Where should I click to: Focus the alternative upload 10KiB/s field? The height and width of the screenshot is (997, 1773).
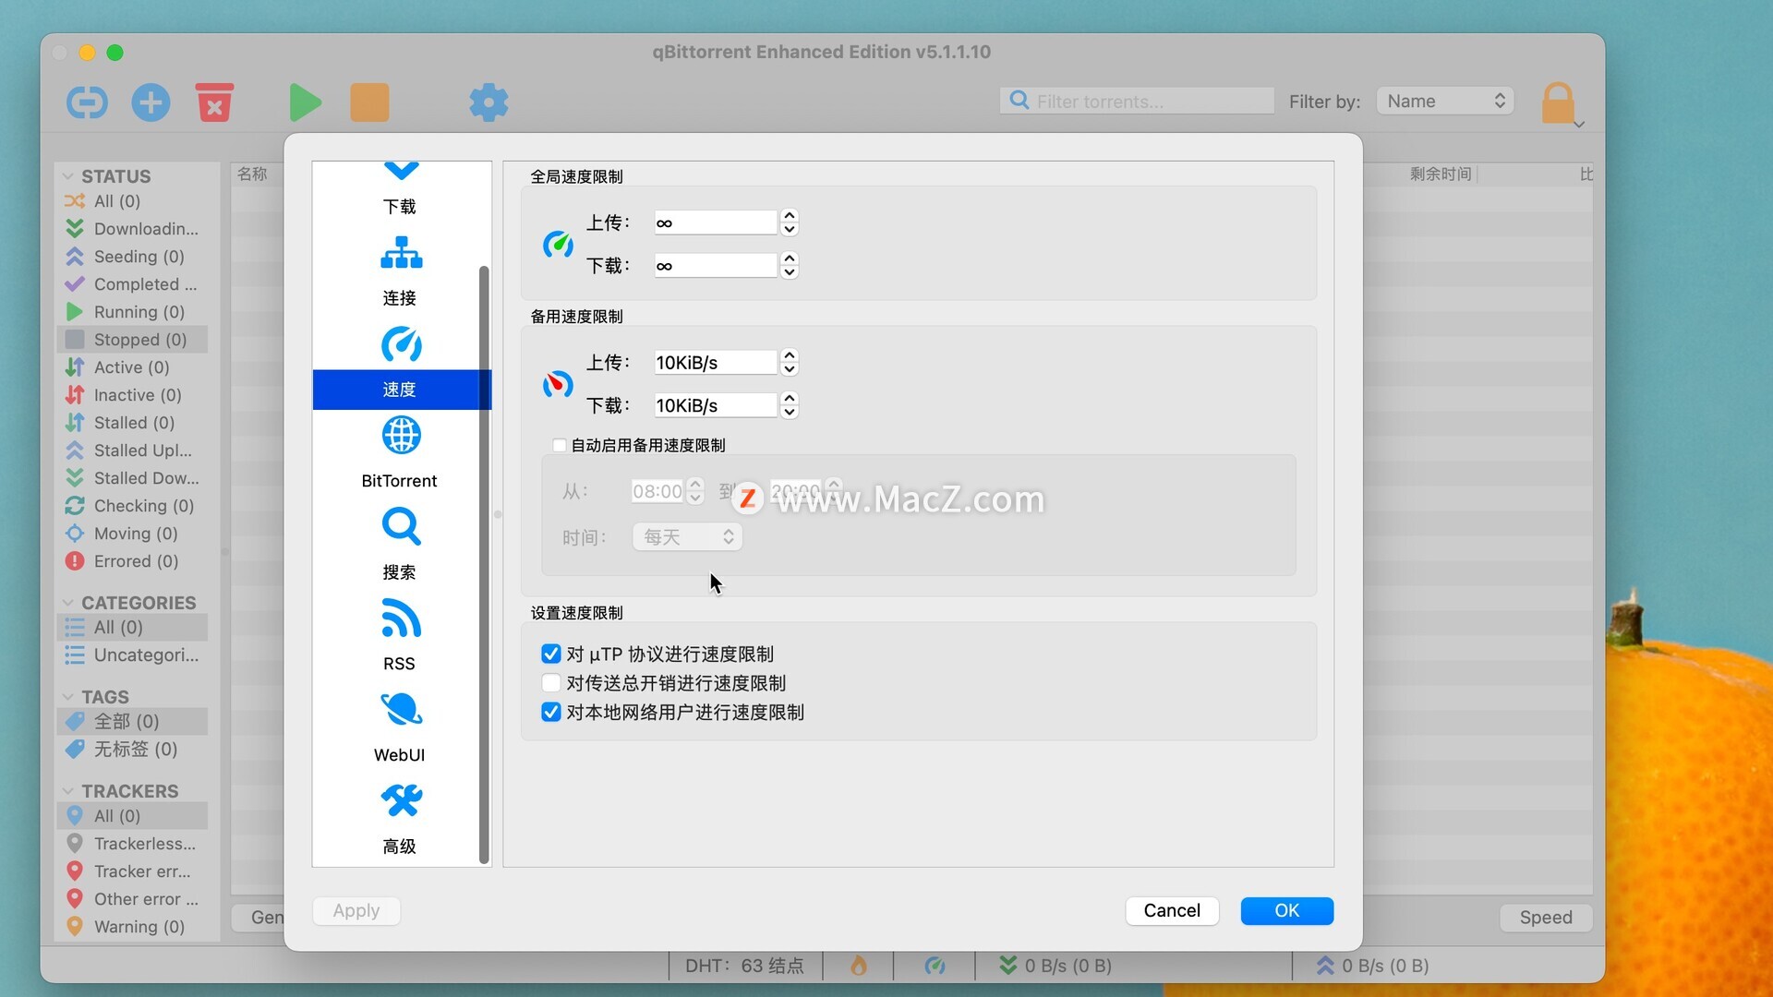click(716, 362)
